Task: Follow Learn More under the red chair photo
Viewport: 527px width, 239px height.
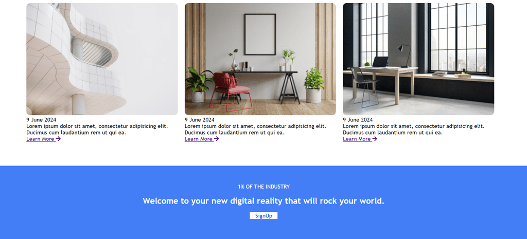Action: (x=202, y=139)
